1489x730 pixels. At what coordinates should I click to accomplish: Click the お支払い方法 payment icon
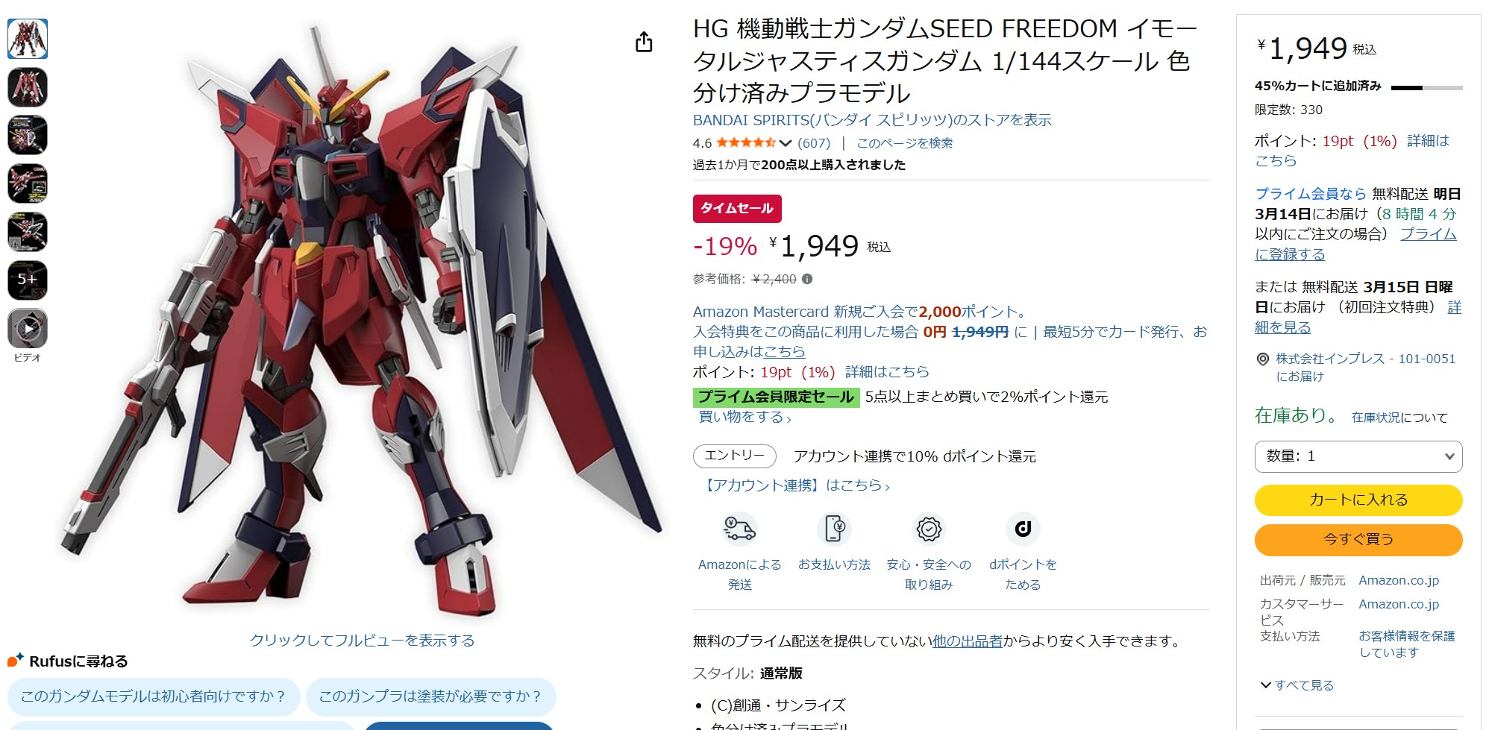coord(834,529)
